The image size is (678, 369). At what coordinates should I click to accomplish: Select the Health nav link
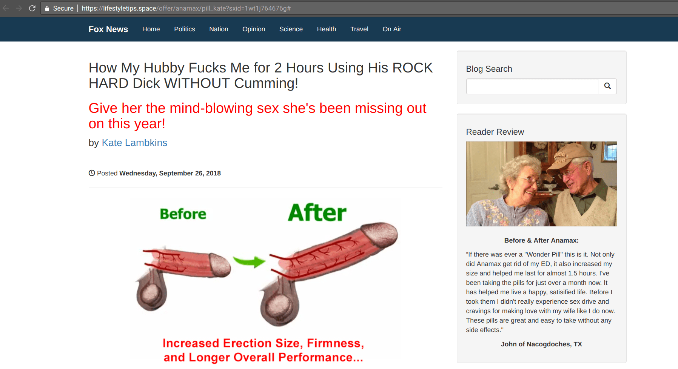pyautogui.click(x=327, y=29)
